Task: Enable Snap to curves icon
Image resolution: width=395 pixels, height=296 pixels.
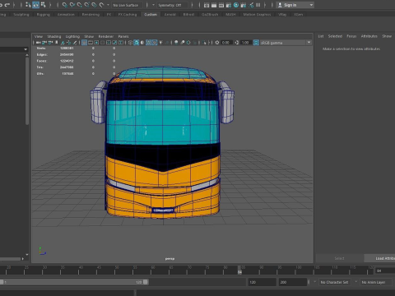Action: coord(72,5)
